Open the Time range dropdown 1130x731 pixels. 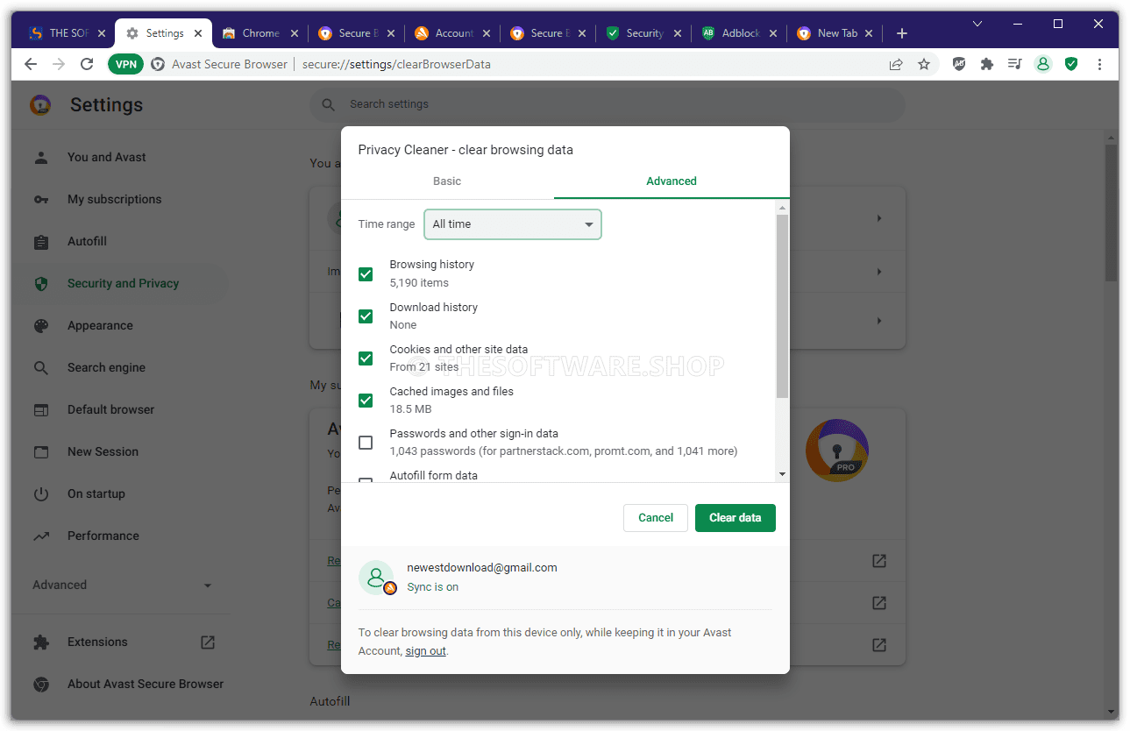pos(513,224)
